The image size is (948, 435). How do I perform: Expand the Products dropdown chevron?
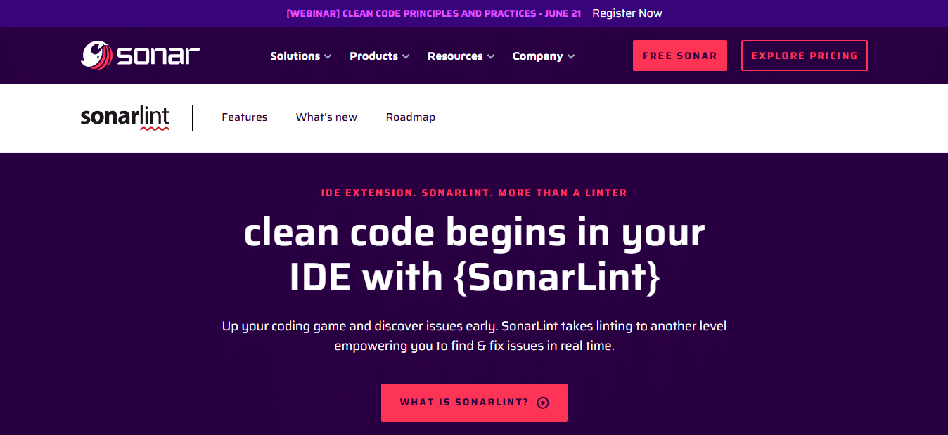tap(405, 56)
